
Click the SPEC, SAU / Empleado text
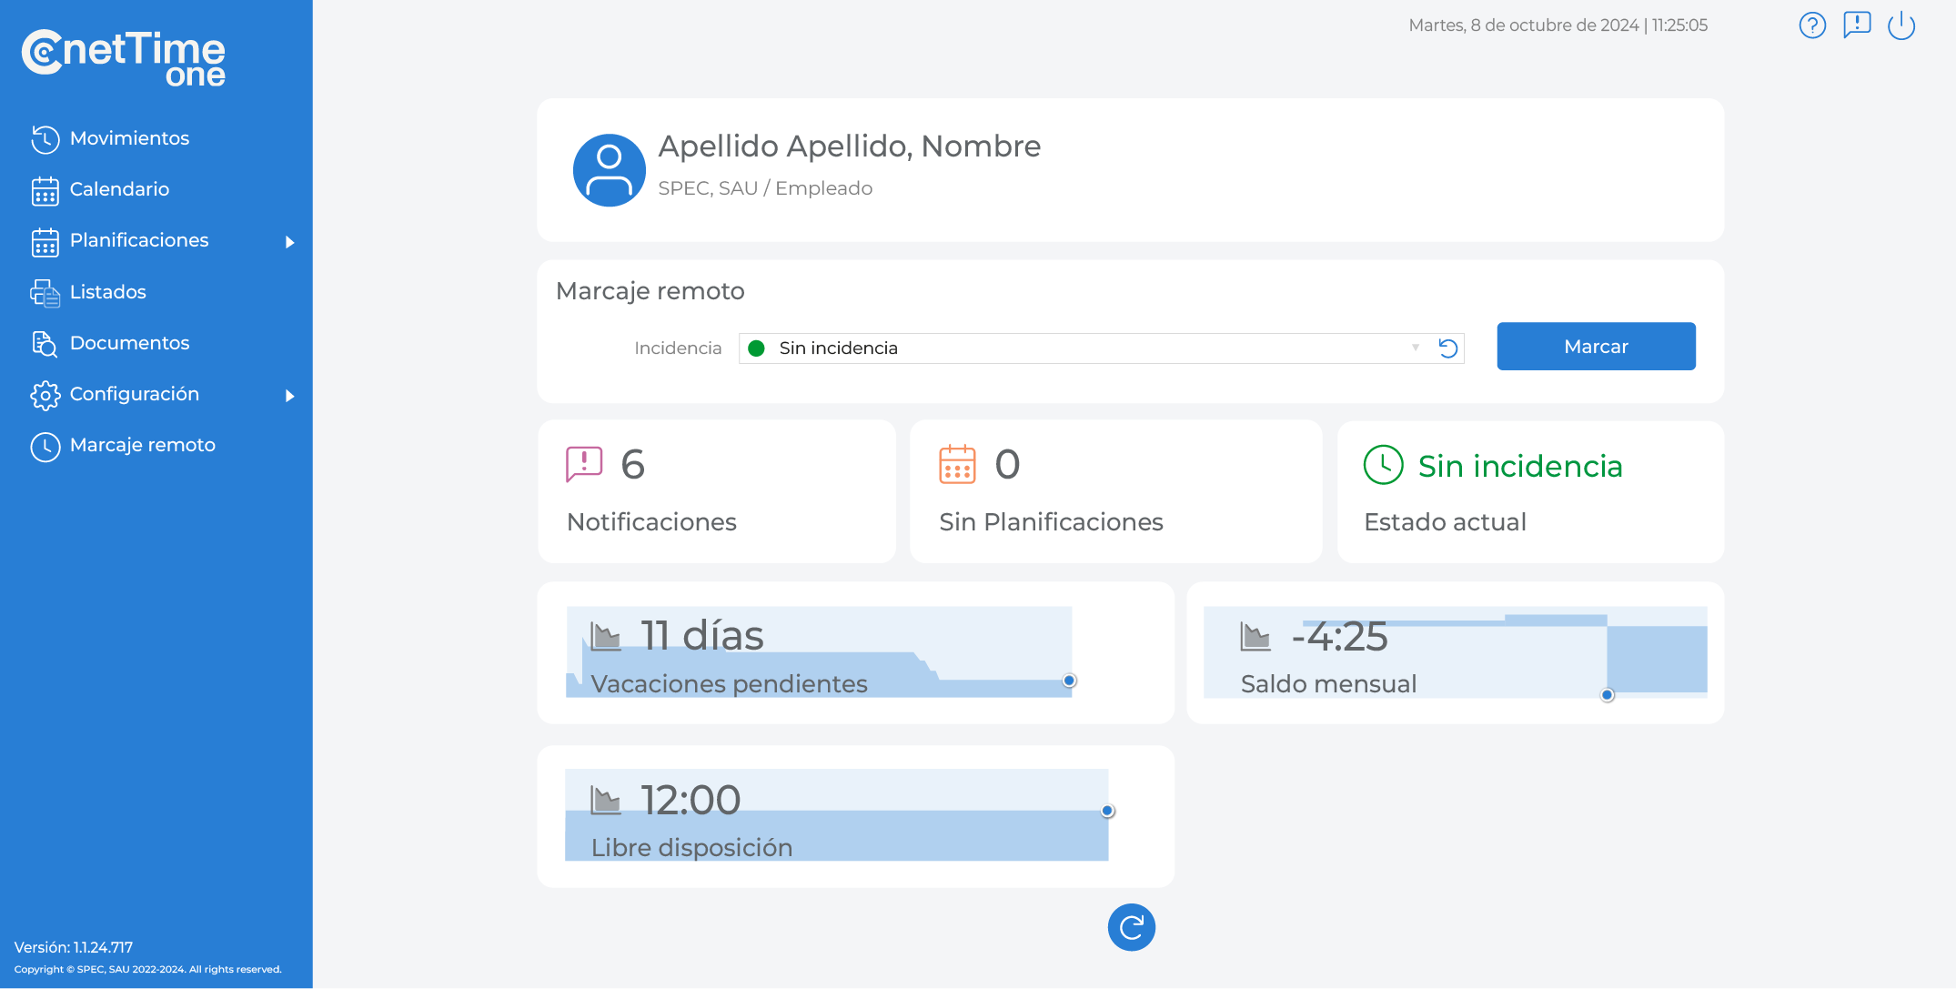pyautogui.click(x=765, y=188)
